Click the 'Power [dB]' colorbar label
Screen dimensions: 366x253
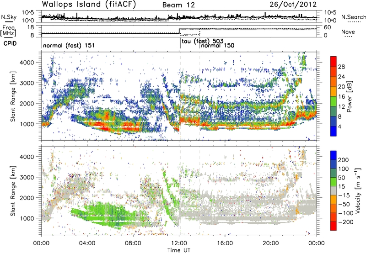tap(349, 96)
